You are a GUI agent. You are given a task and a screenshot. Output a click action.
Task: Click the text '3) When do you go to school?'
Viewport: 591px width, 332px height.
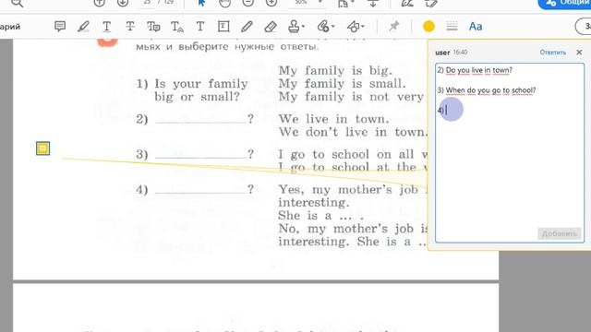click(487, 90)
